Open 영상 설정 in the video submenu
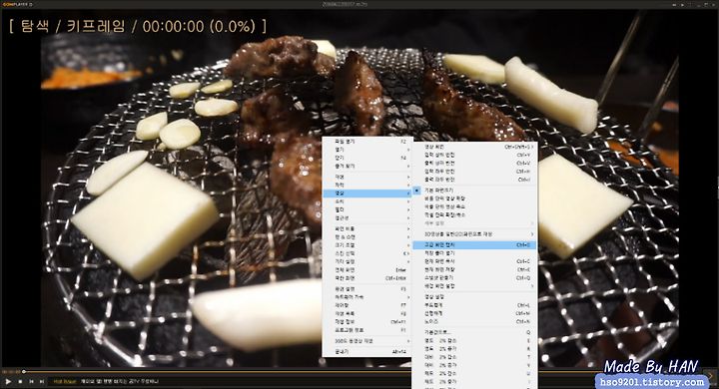Screen dimensions: 719x389 click(474, 297)
